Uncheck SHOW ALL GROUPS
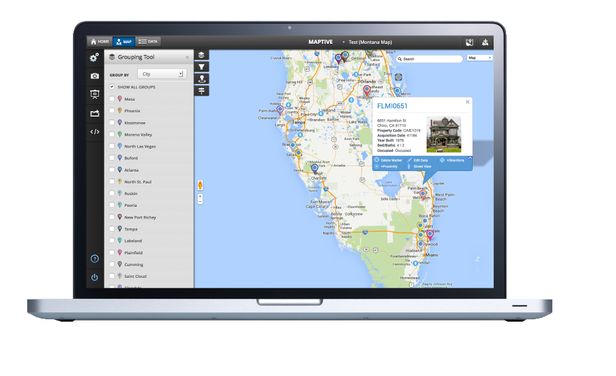The image size is (616, 376). click(112, 87)
